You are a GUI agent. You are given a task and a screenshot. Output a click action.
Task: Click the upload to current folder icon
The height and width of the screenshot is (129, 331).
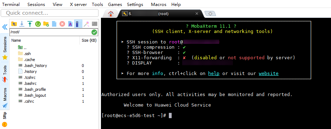click(x=30, y=24)
